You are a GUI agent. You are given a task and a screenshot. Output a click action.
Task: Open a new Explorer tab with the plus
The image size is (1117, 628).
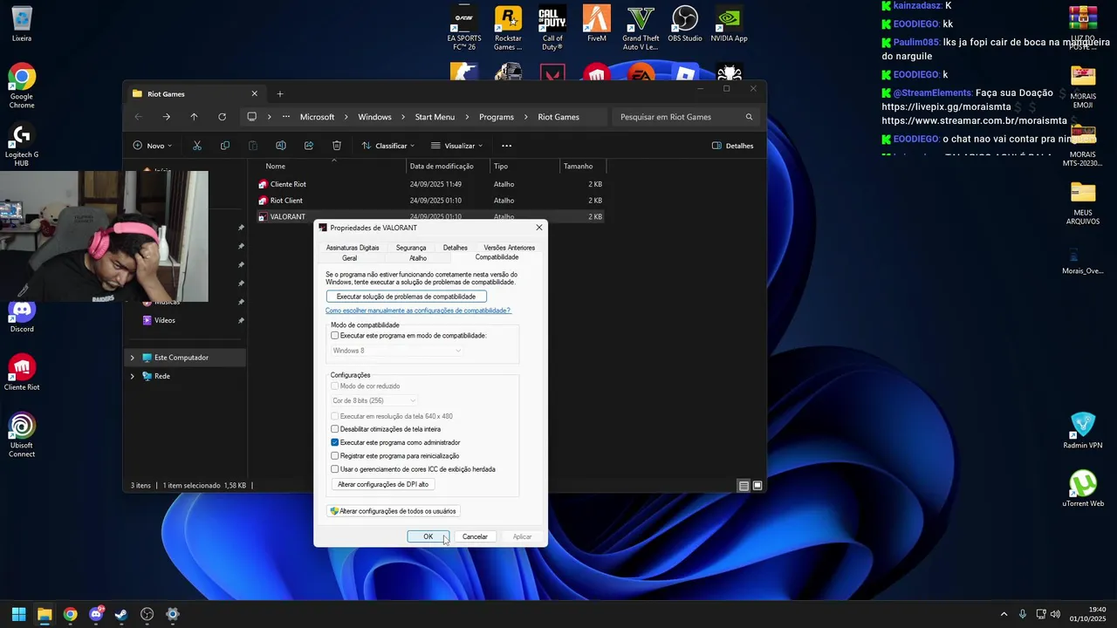[280, 93]
